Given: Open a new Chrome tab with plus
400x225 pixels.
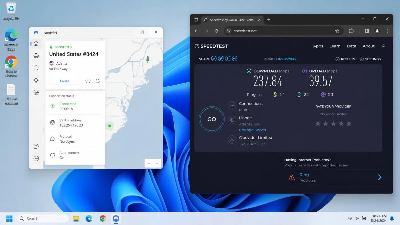Looking at the screenshot, I should click(x=269, y=20).
